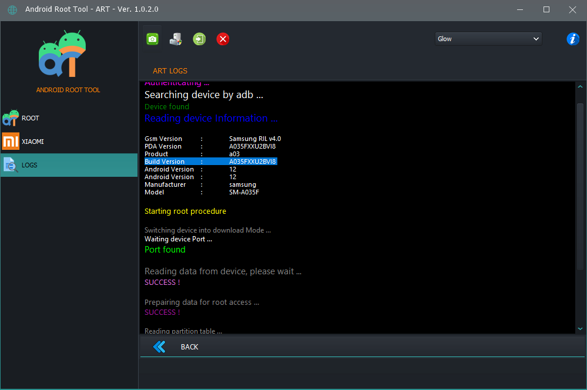This screenshot has width=587, height=390.
Task: Click the Android Root Tool logo
Action: pos(62,53)
